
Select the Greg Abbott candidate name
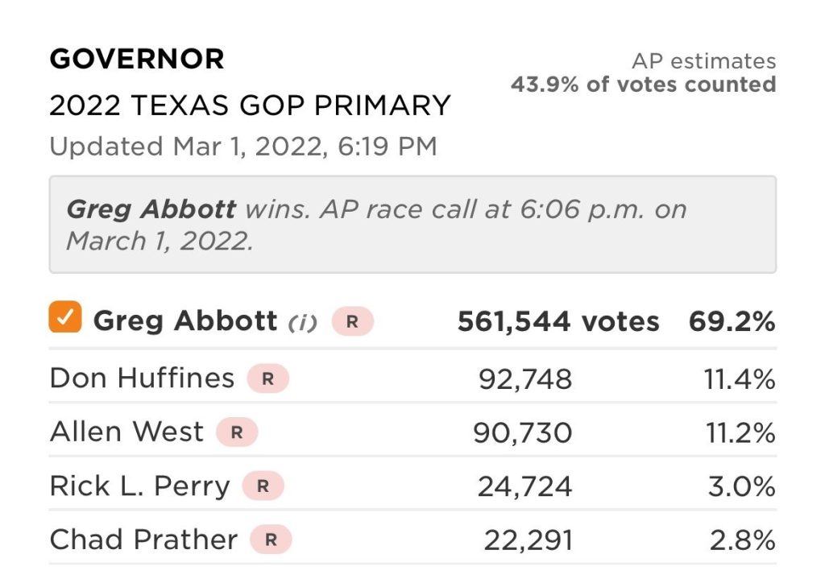pyautogui.click(x=185, y=321)
